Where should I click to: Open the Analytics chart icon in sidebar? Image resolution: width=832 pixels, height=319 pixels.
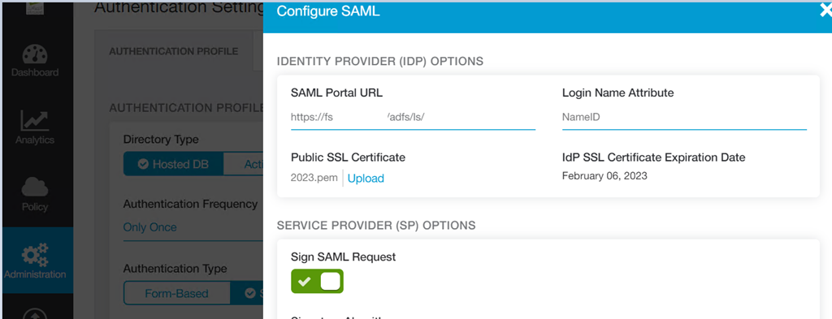pyautogui.click(x=34, y=121)
